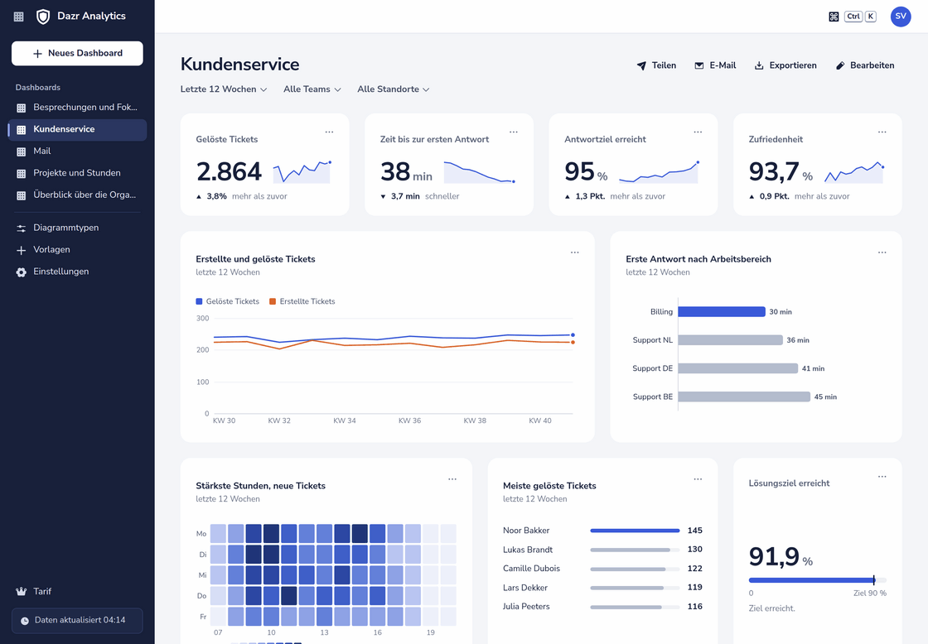Open more options on Stärkste Stunden card

(452, 479)
